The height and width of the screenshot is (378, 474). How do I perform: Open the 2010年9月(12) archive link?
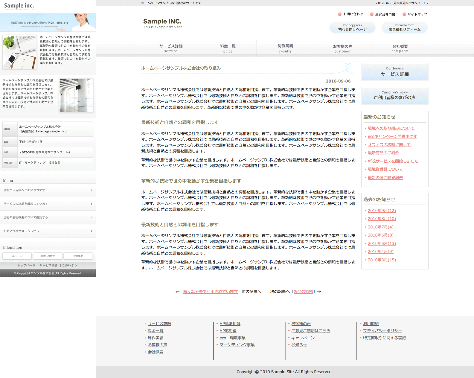click(382, 211)
